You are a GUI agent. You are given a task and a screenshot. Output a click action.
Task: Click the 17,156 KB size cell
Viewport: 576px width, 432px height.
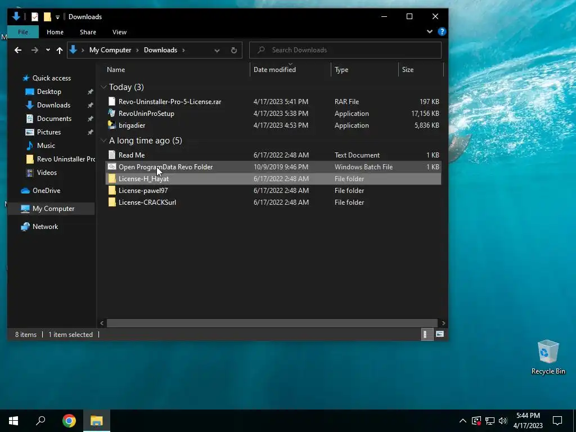[425, 114]
